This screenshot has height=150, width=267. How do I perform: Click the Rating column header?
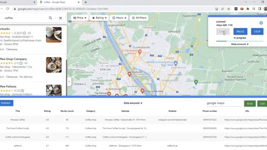pos(47,111)
